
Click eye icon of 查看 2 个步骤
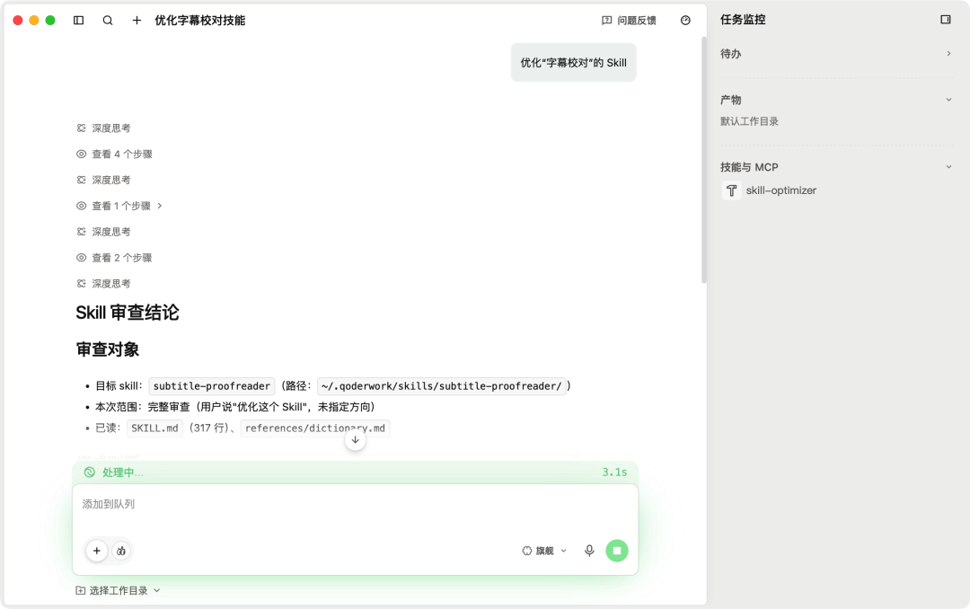pos(81,258)
